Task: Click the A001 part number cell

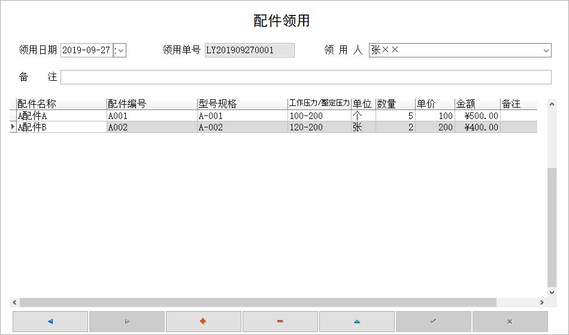Action: [x=152, y=116]
